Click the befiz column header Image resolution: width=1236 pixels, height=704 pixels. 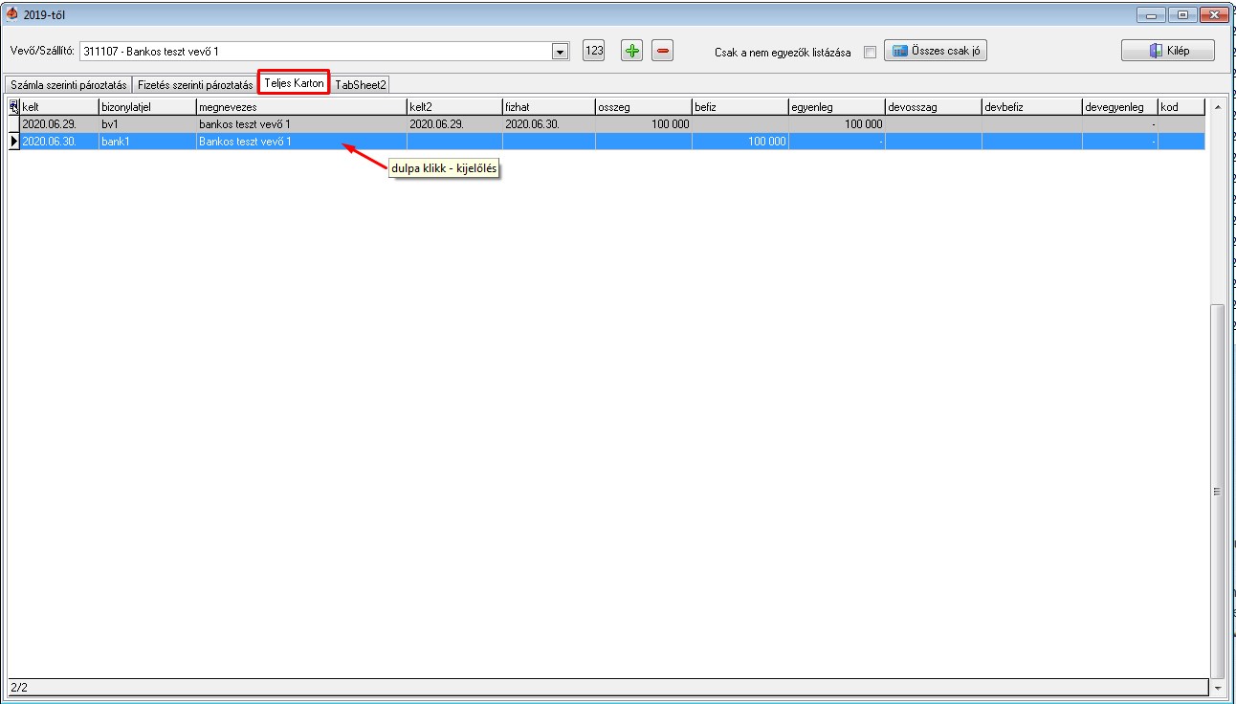(740, 107)
